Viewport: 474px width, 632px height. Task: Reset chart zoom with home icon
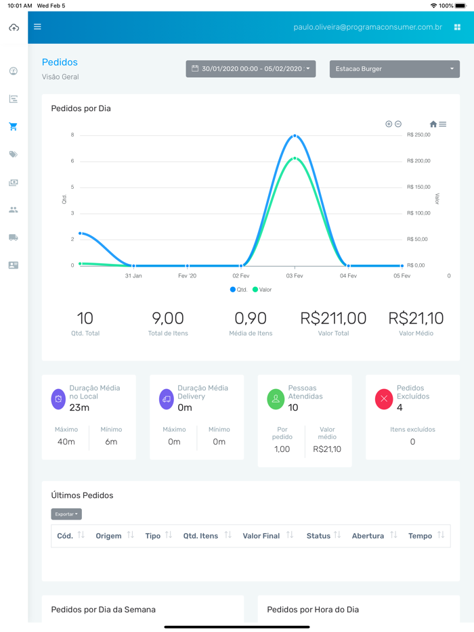(433, 124)
